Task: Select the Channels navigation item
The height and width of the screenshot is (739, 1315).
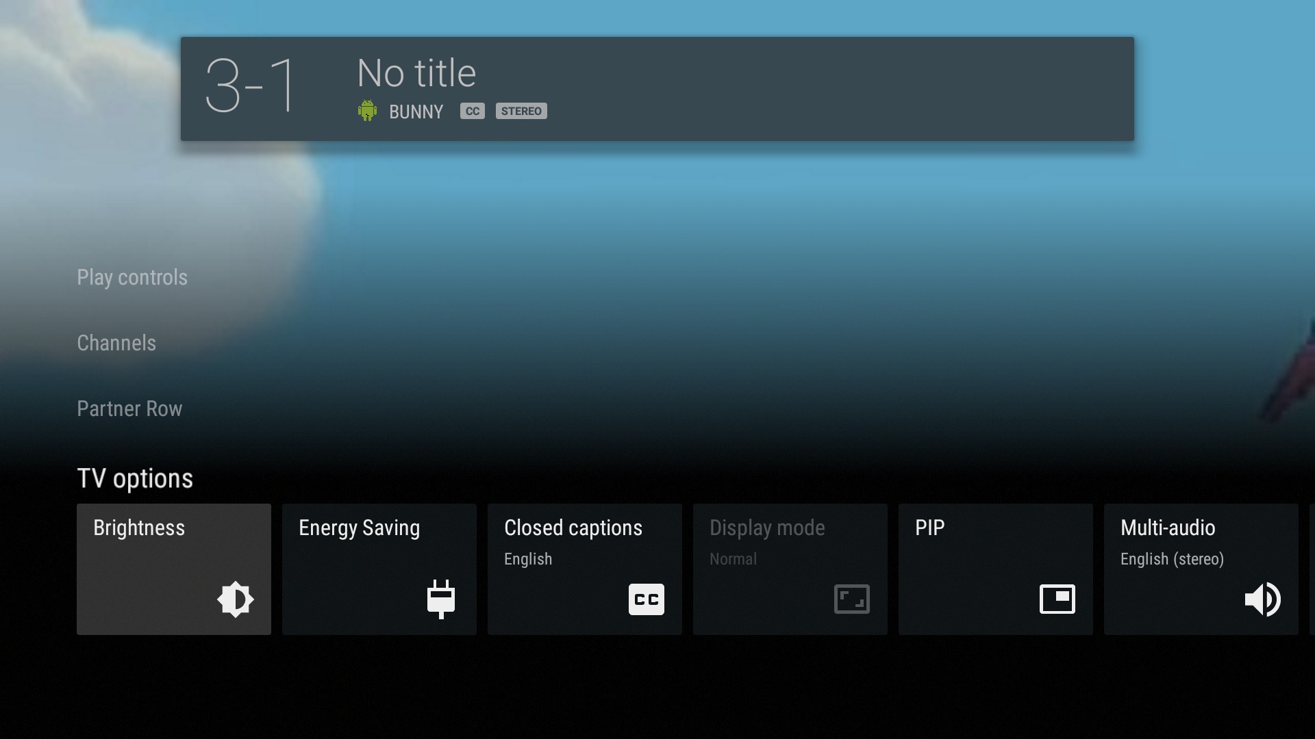Action: (116, 342)
